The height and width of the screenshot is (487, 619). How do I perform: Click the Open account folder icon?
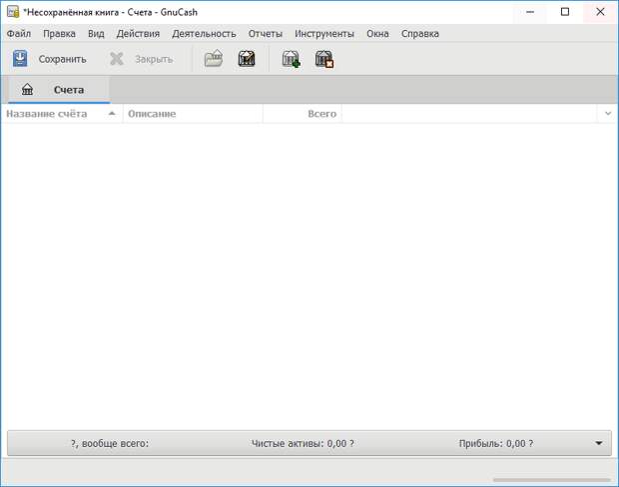(x=214, y=59)
